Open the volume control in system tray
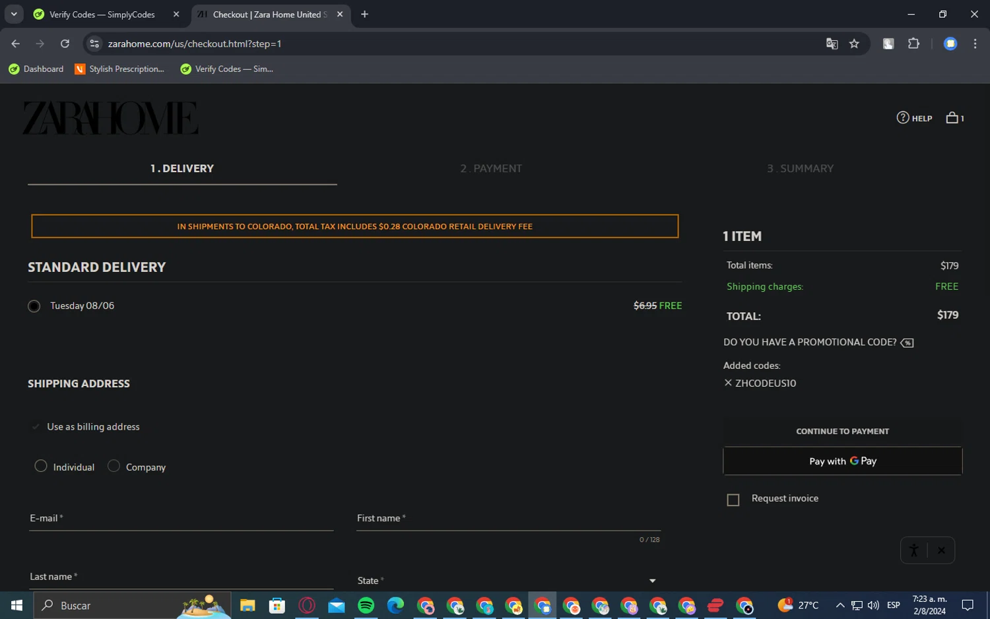The width and height of the screenshot is (990, 619). click(874, 605)
